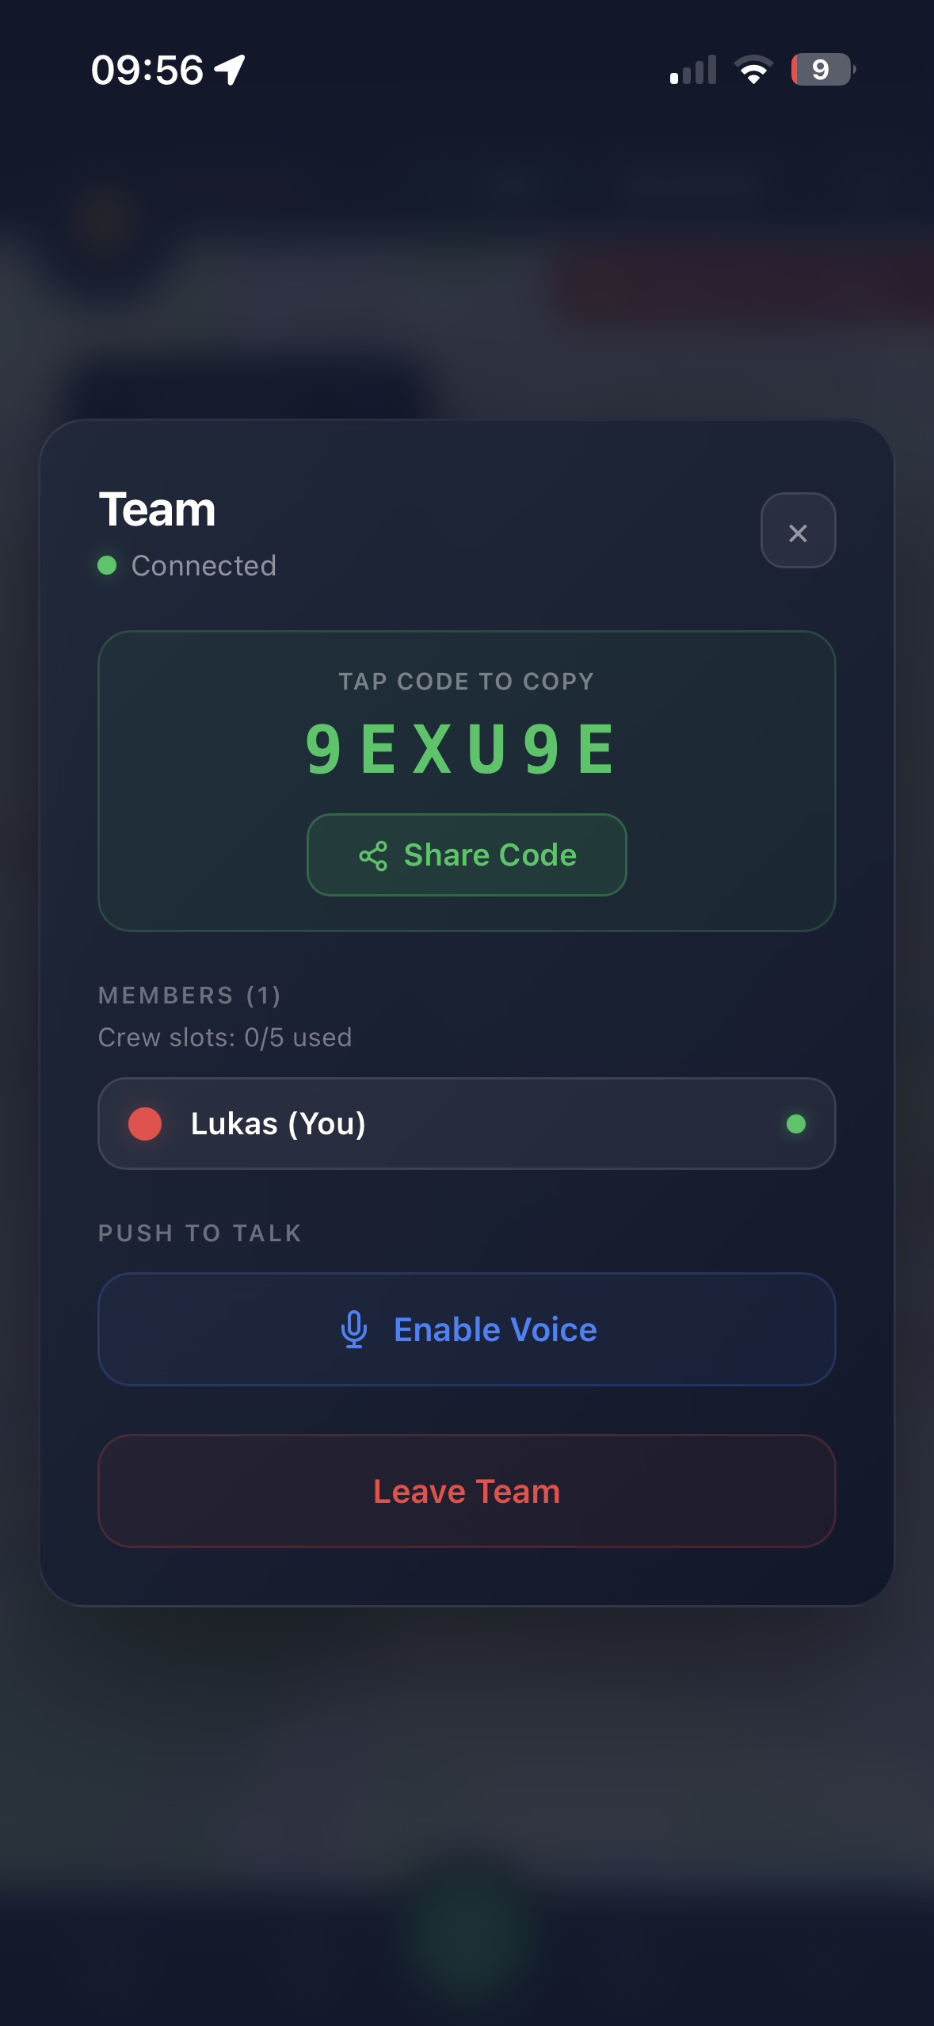The height and width of the screenshot is (2026, 934).
Task: Tap the battery indicator icon
Action: pyautogui.click(x=822, y=70)
